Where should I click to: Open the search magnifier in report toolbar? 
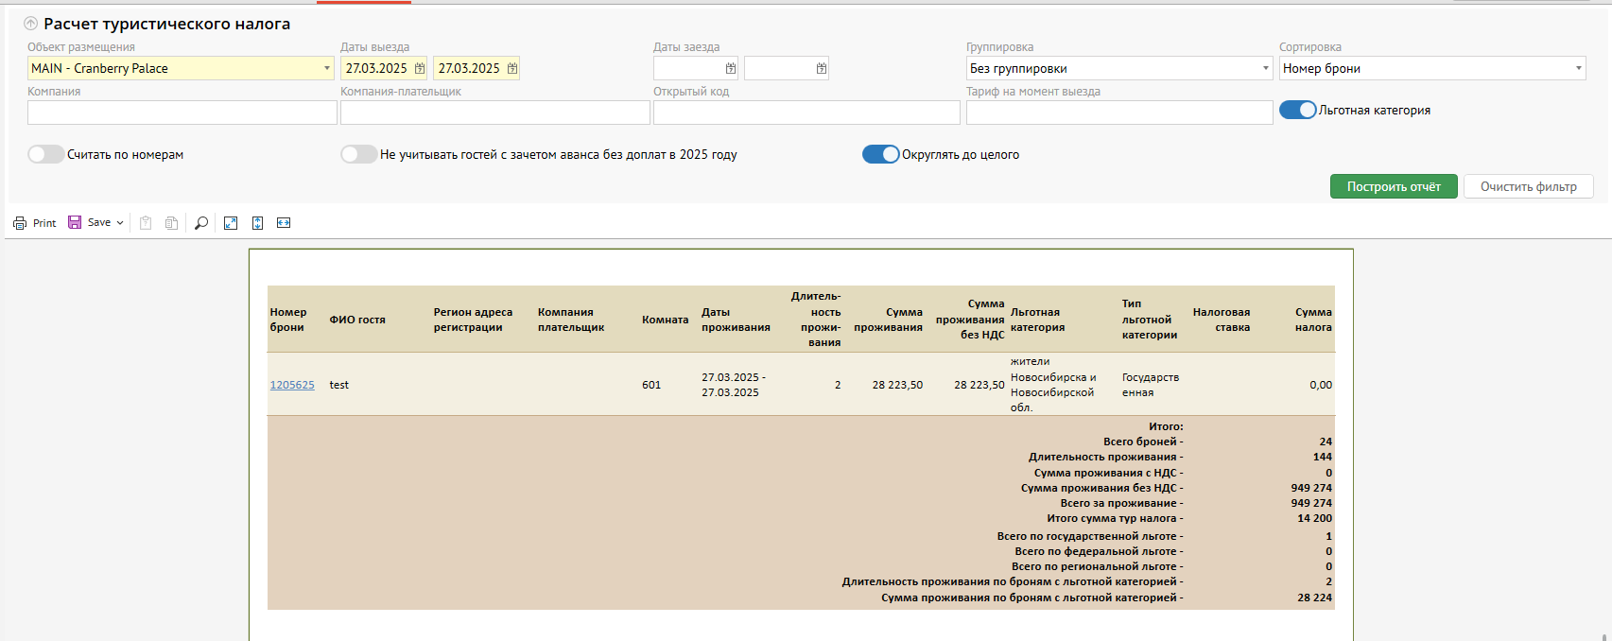201,223
